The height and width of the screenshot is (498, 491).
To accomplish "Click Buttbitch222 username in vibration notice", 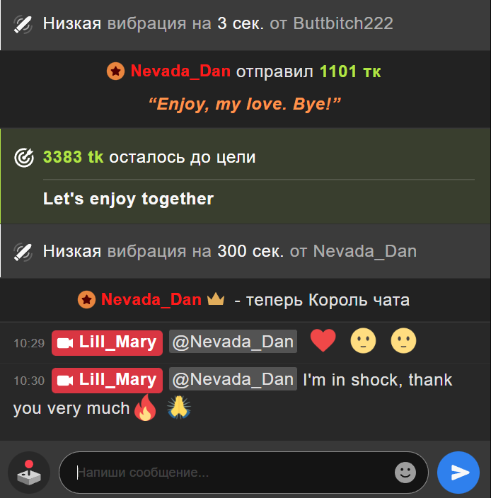I will [x=343, y=23].
